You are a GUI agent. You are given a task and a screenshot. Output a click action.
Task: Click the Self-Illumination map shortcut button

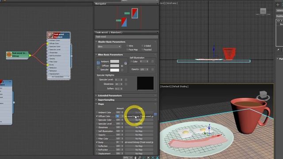[153, 61]
